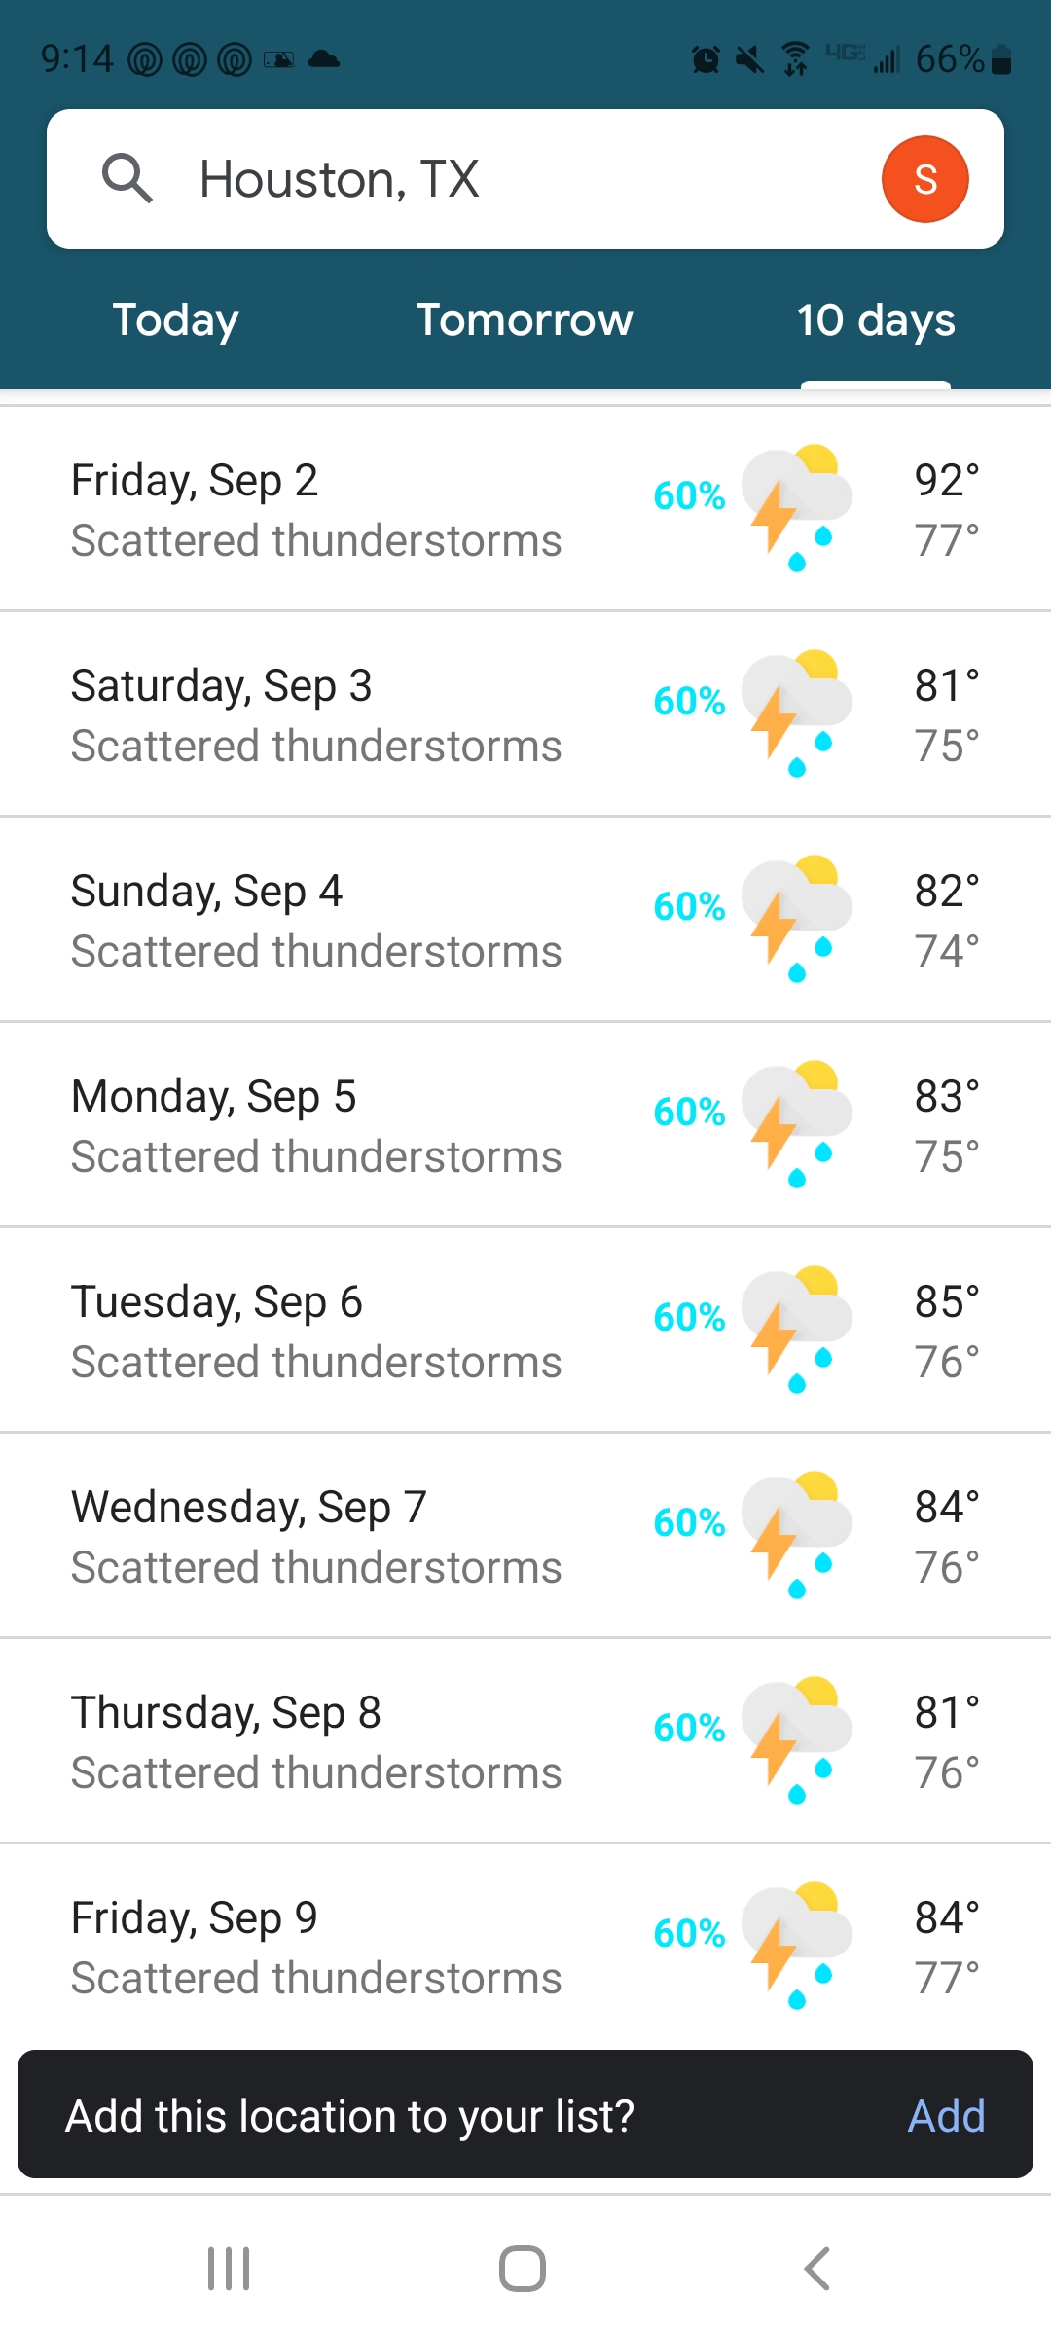Tap Friday Sep 2 thunderstorm icon

coord(796,508)
